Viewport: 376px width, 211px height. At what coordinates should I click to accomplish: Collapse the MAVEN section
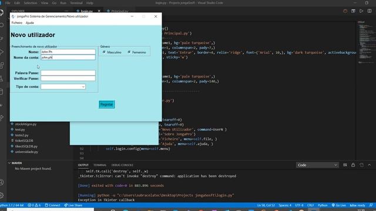[x=16, y=163]
